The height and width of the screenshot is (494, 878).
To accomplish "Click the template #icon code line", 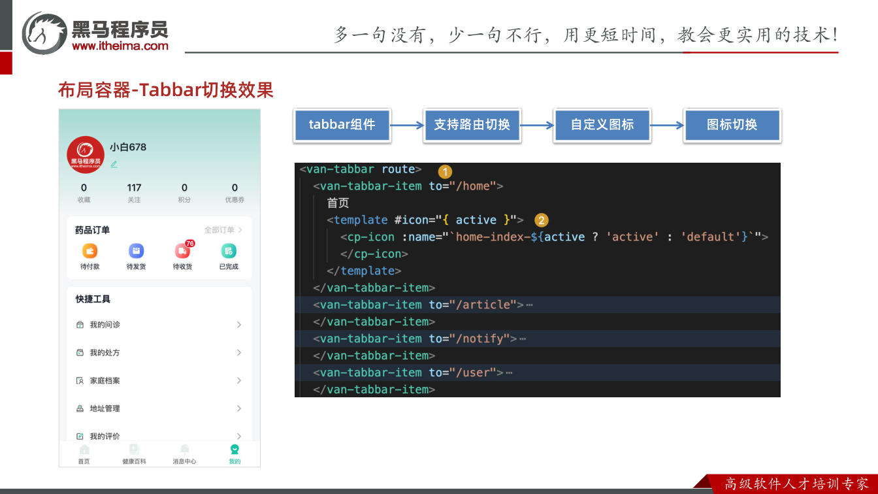I will pyautogui.click(x=425, y=220).
